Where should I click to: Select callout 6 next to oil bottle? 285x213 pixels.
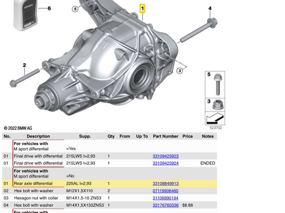pyautogui.click(x=49, y=8)
